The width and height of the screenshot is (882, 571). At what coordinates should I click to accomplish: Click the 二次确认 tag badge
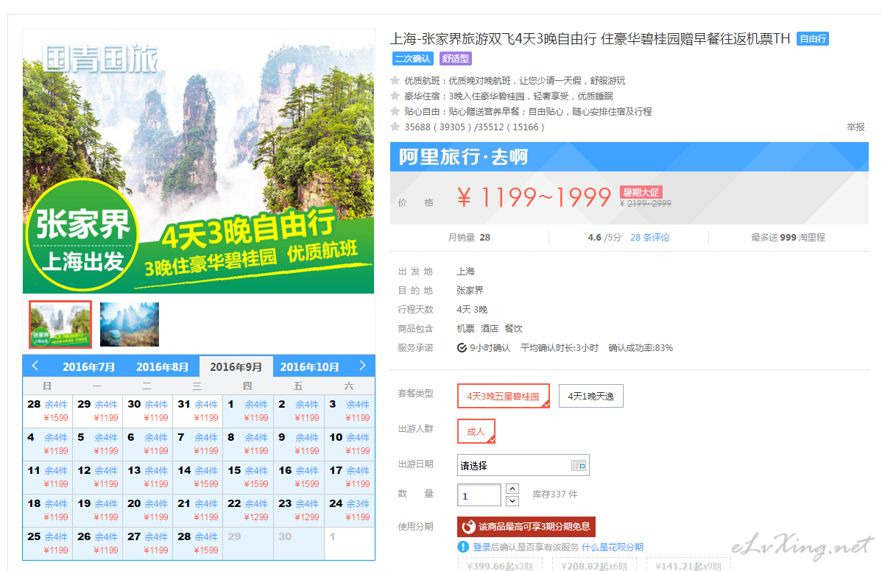(x=413, y=58)
